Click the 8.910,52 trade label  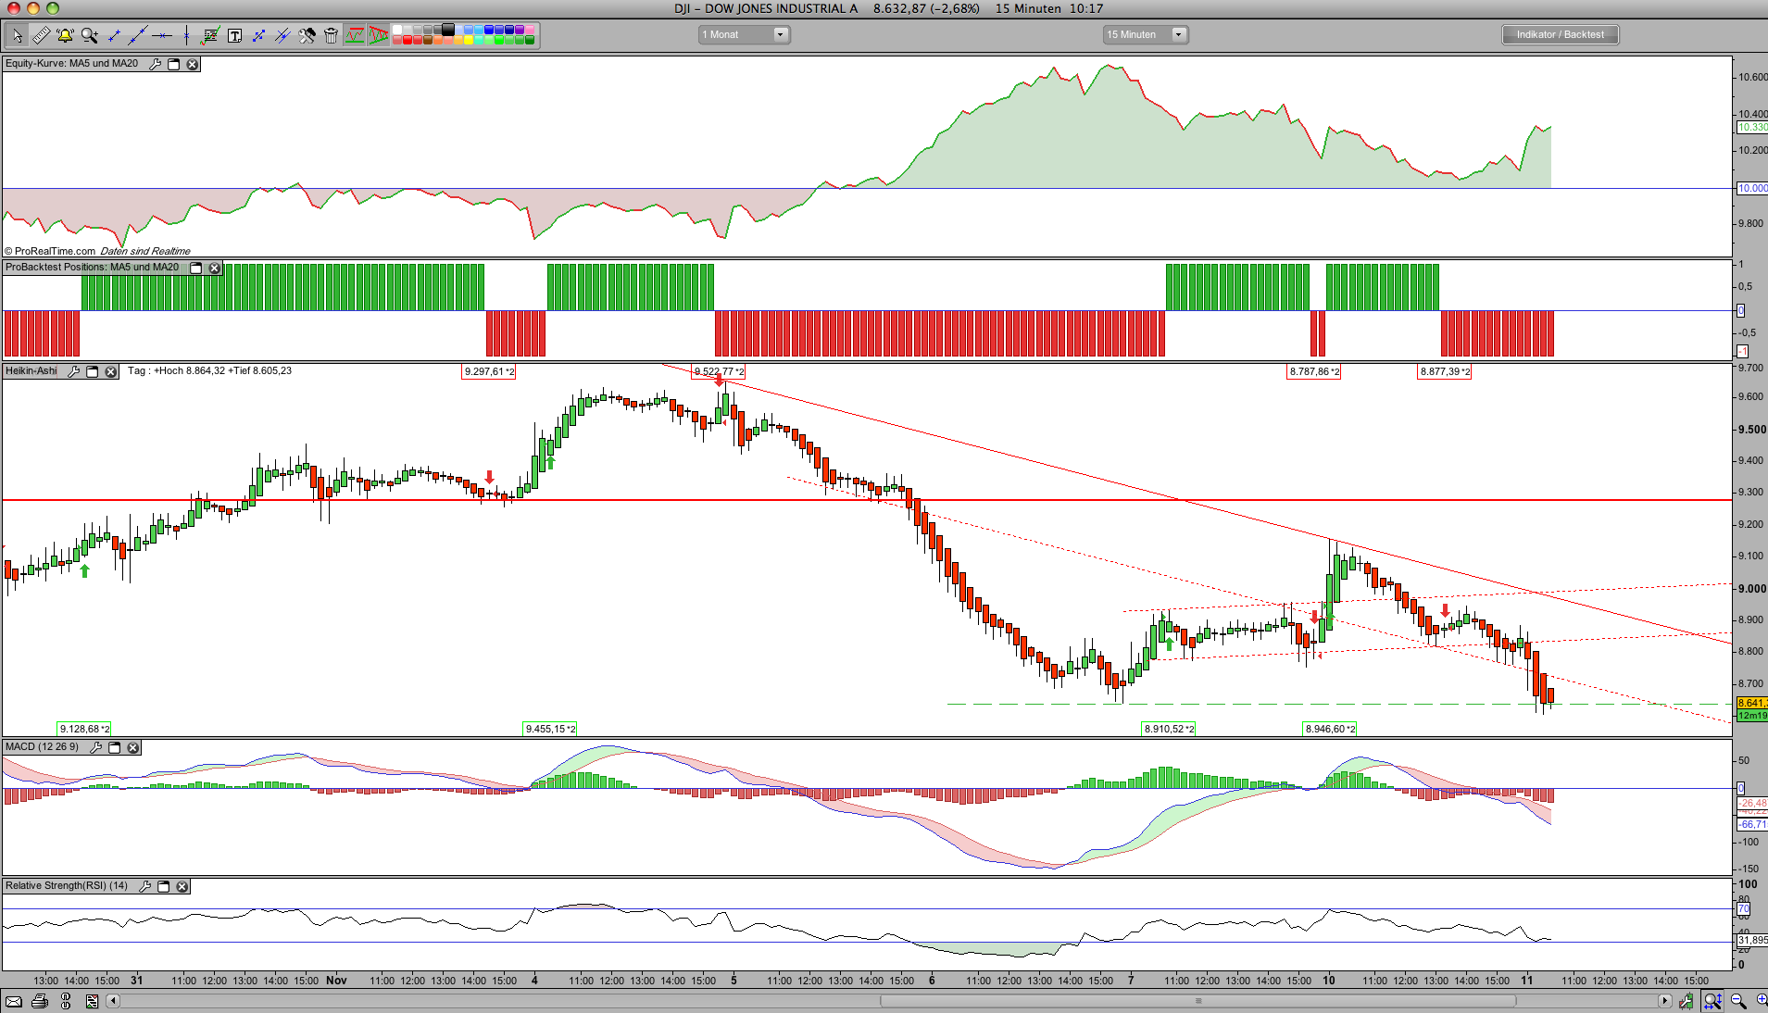coord(1169,729)
